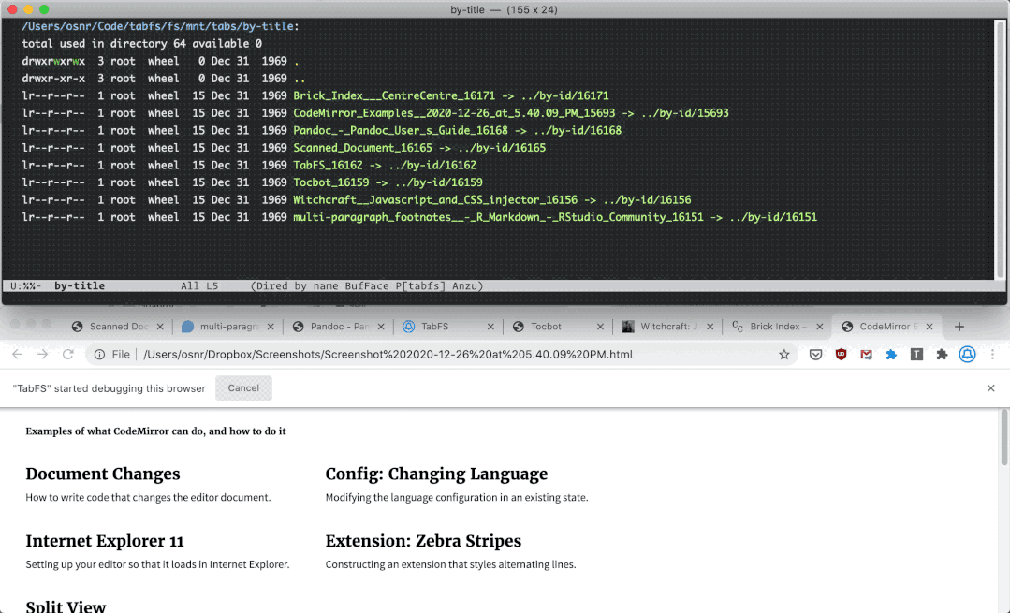Switch to Scanned Document tab
Screen dimensions: 1010x613
click(117, 327)
